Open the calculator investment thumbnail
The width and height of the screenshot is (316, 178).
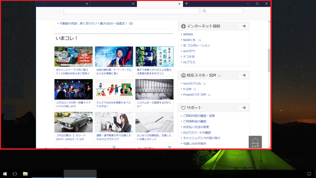coord(155,122)
